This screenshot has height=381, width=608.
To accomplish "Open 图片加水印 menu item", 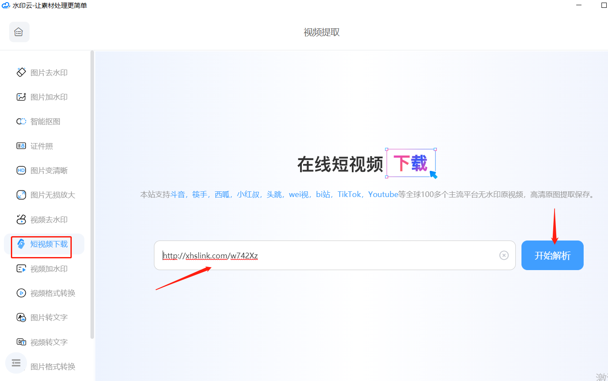I will pos(44,97).
